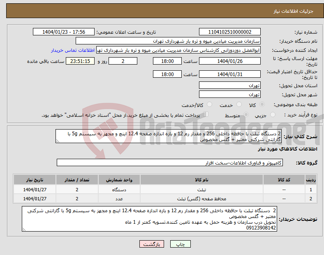This screenshot has height=255, width=324.
Task: Click the گروه کالا field کامپیوتر و فناوری
Action: point(170,162)
